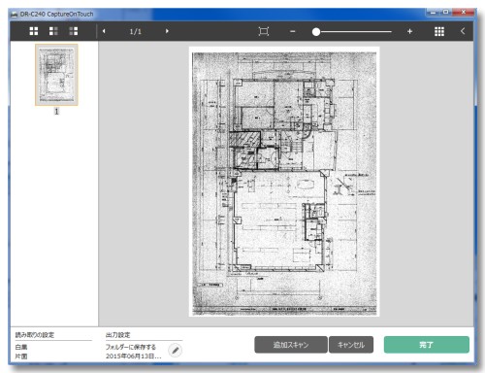Zoom out with the minus icon
The width and height of the screenshot is (485, 373).
(293, 31)
